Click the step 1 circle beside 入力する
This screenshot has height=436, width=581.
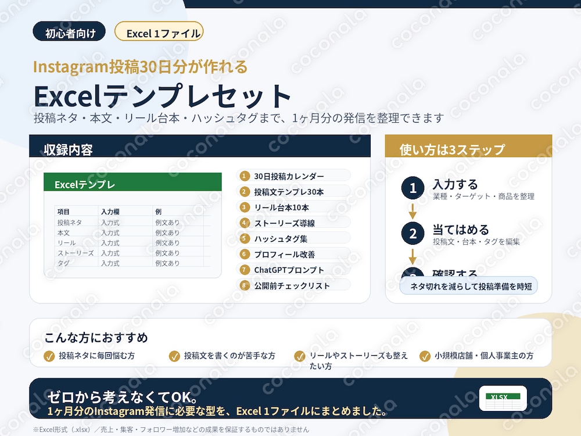click(413, 188)
